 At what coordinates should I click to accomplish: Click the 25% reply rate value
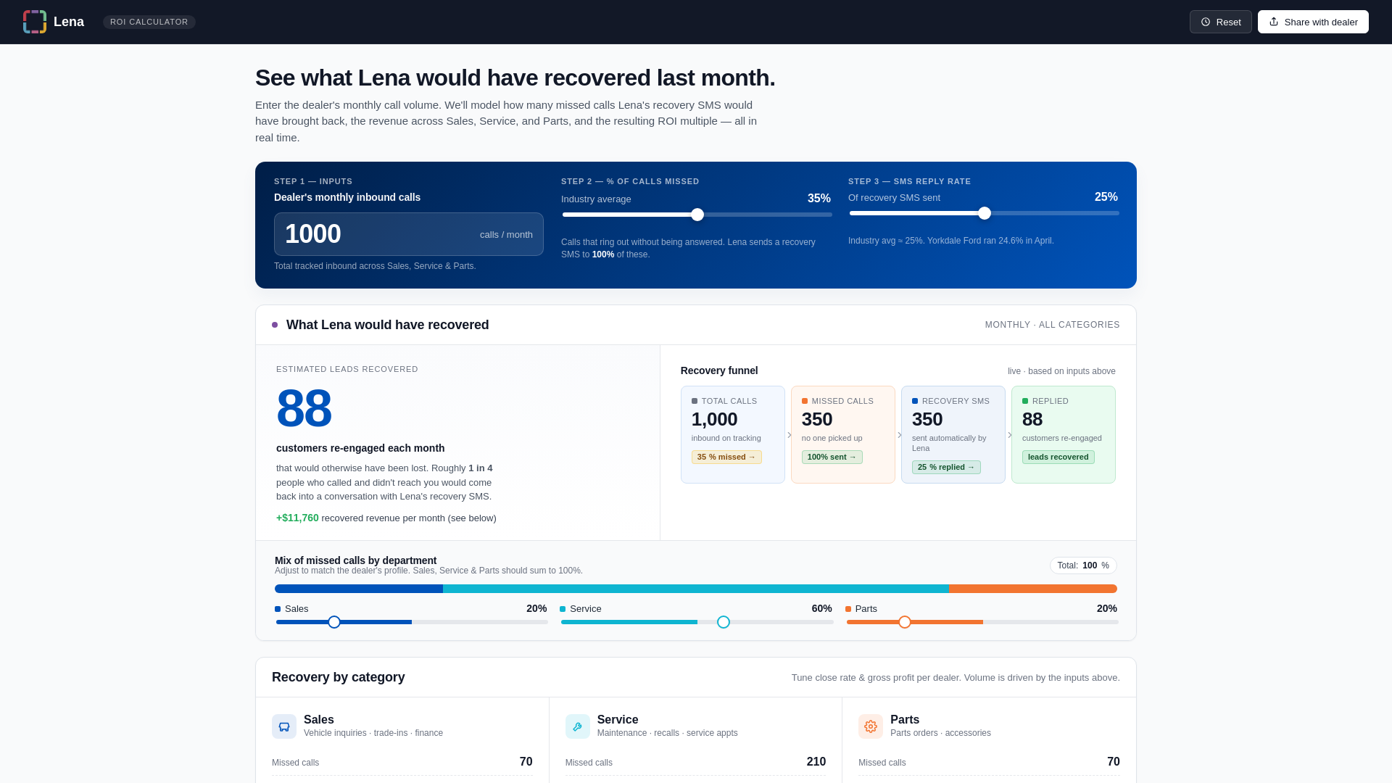click(1106, 197)
